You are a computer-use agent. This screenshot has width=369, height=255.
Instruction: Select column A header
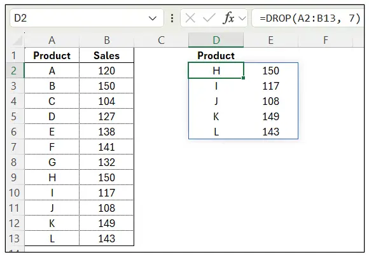click(52, 40)
